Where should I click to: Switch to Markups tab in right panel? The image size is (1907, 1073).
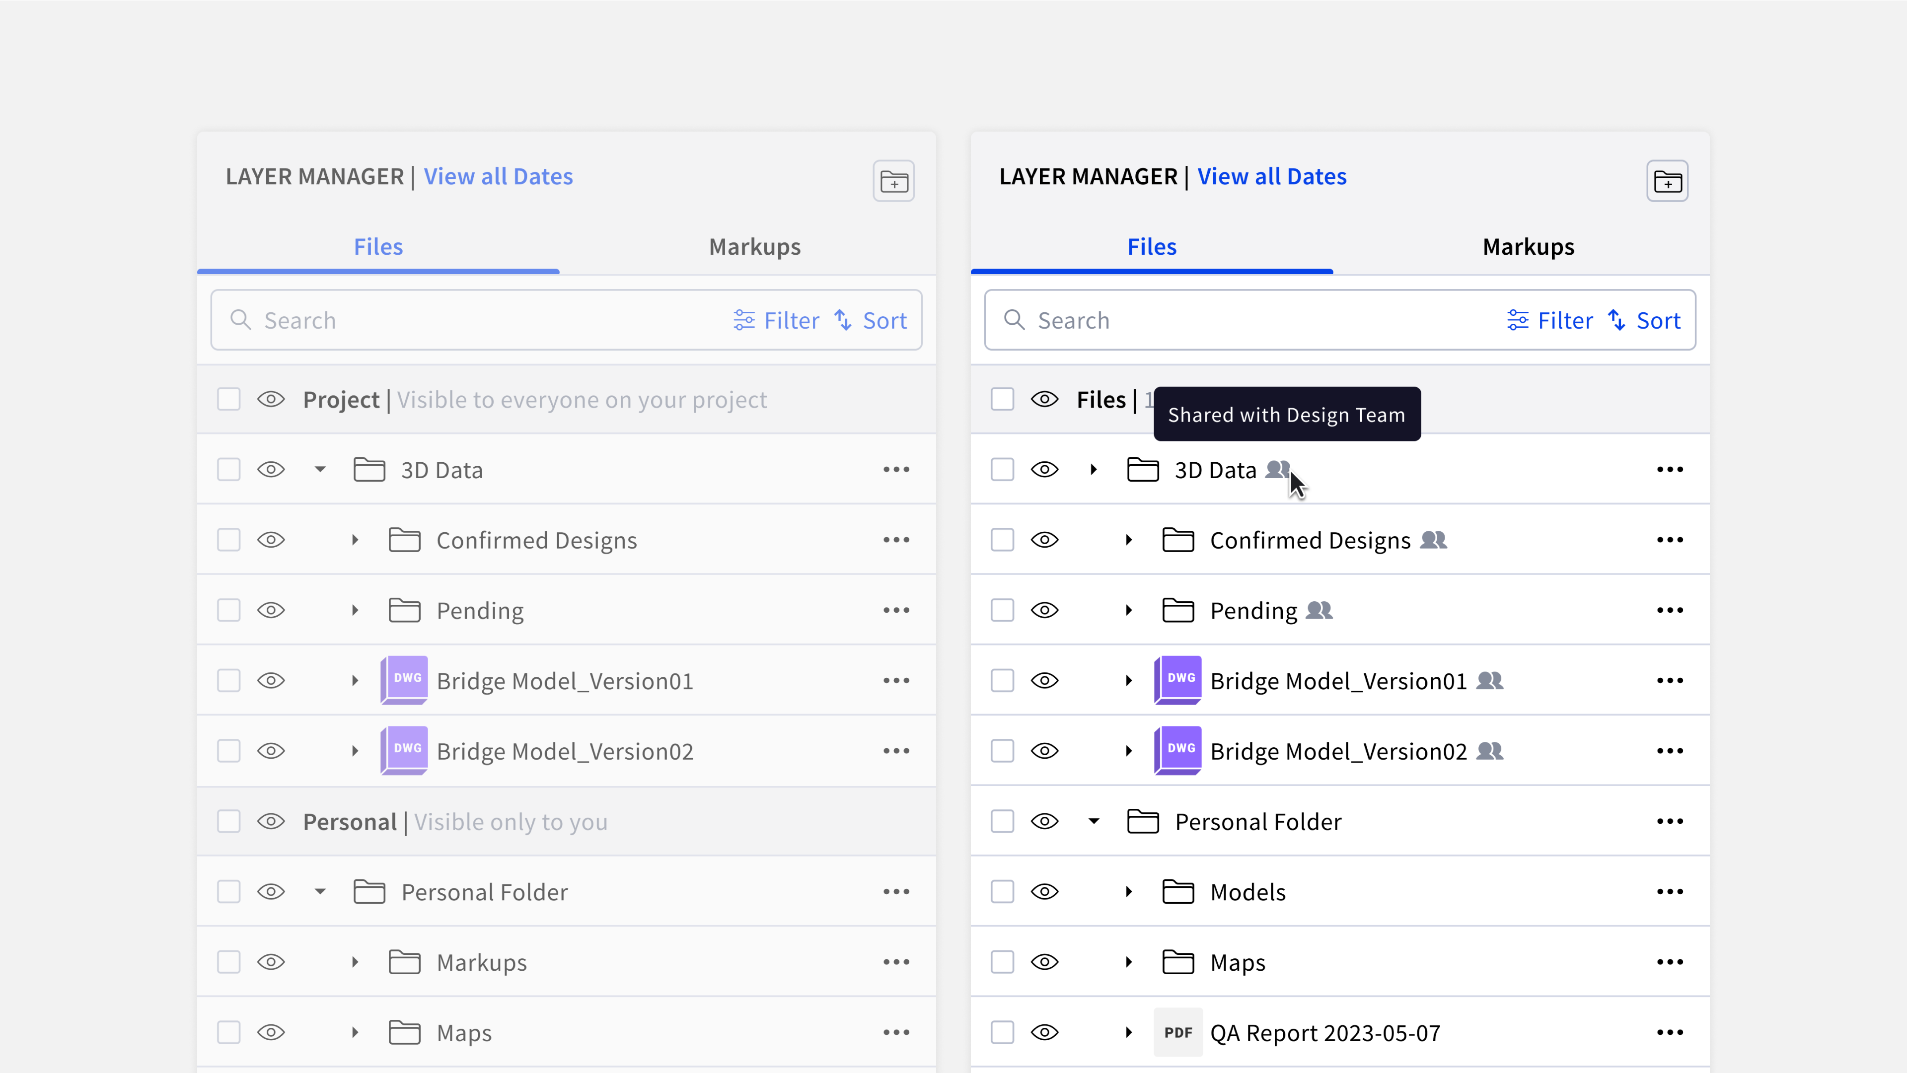(1529, 246)
